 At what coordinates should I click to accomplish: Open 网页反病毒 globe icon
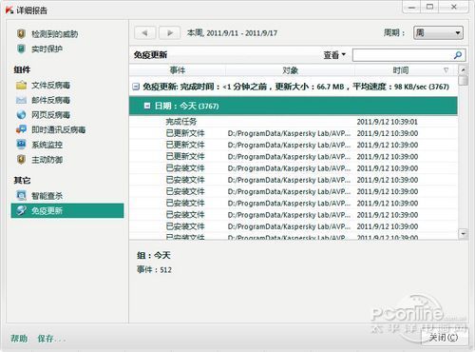[x=21, y=114]
